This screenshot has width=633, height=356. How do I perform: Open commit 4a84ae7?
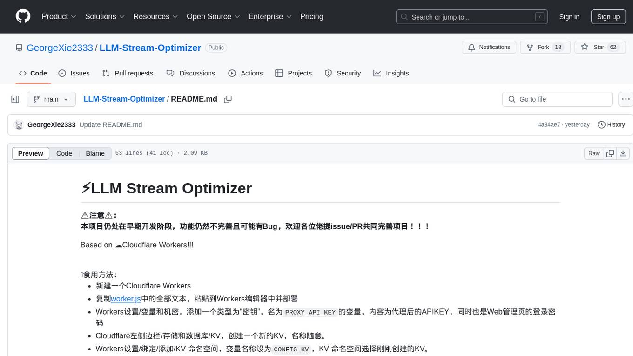click(549, 125)
